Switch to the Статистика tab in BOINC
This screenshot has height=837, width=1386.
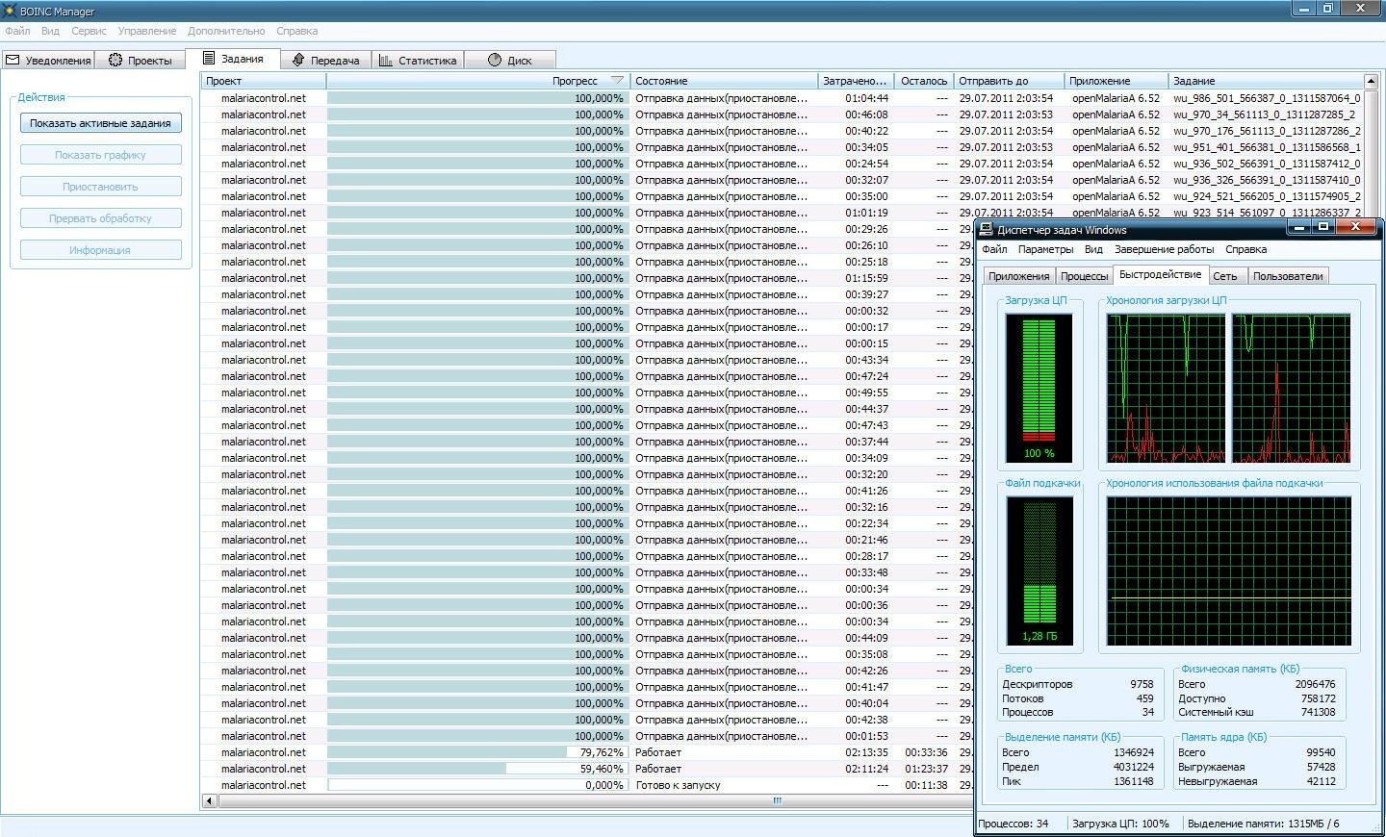coord(418,60)
